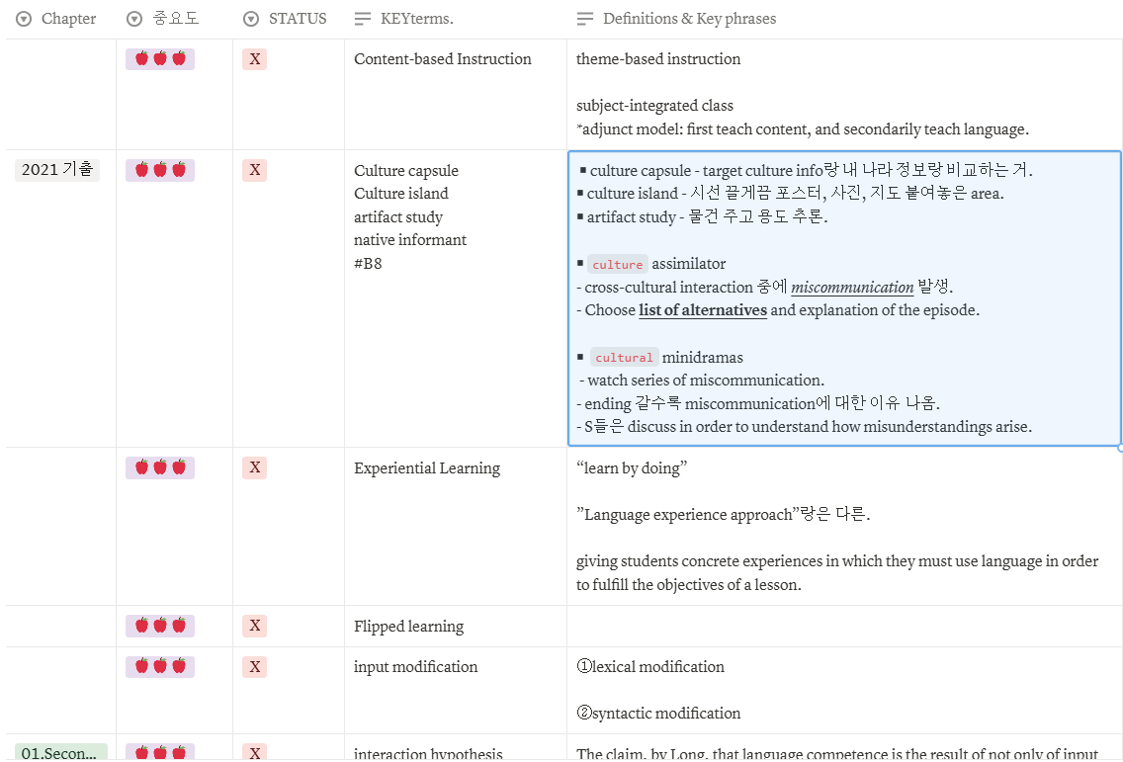Select the Flipped learning key term cell

point(456,626)
